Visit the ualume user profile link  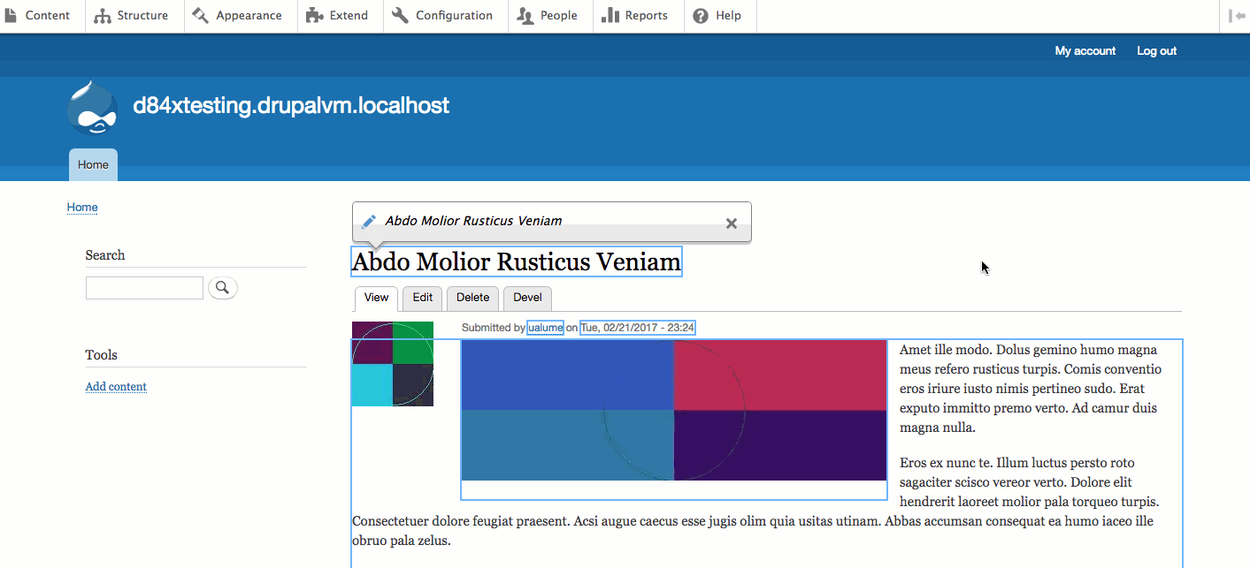click(x=545, y=327)
